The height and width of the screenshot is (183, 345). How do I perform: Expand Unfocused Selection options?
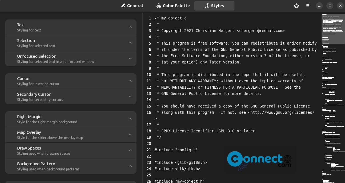tap(71, 59)
